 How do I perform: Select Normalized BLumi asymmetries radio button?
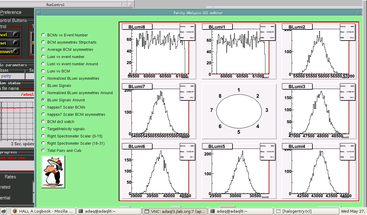(43, 78)
